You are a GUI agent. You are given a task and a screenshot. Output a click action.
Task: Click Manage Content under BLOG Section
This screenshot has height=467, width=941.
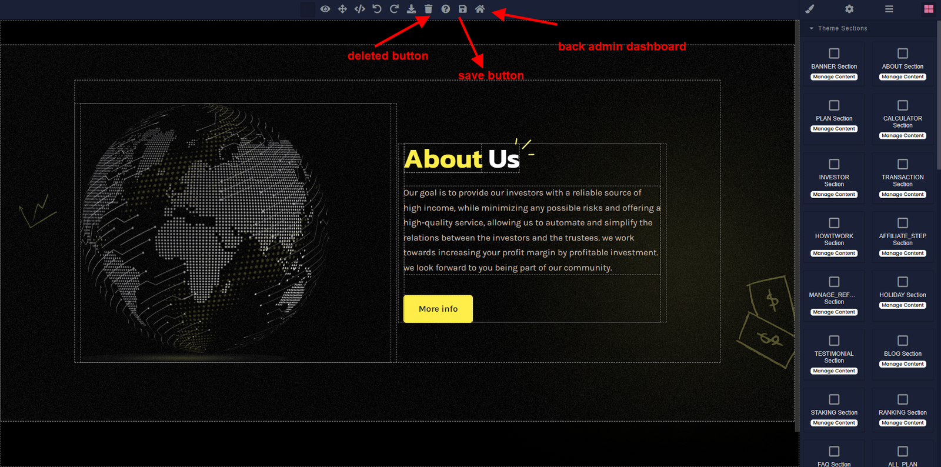(903, 364)
